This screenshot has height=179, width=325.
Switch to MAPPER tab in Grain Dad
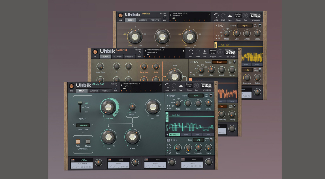[94, 91]
